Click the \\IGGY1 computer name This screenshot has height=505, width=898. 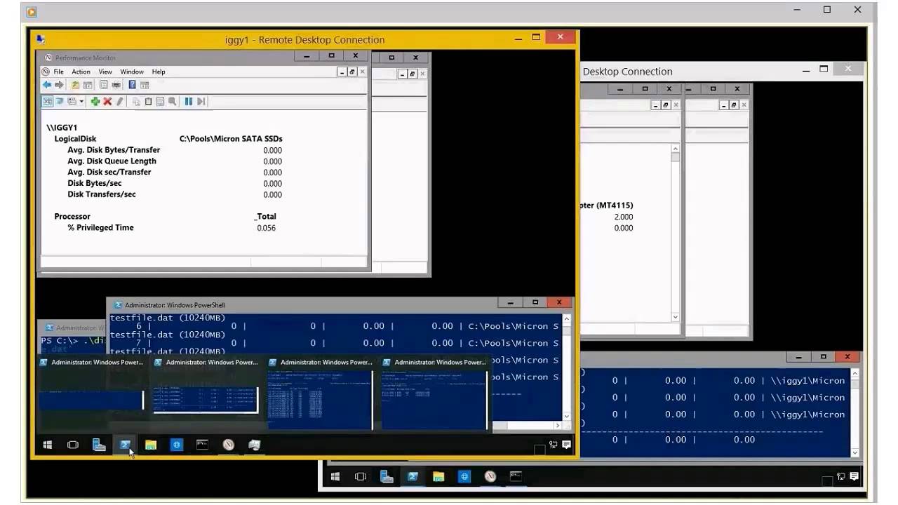pyautogui.click(x=62, y=128)
